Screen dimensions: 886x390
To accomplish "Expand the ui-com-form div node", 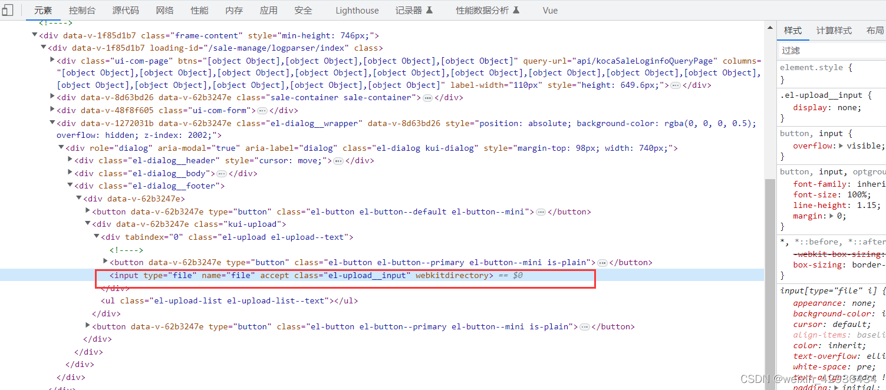I will click(x=52, y=110).
